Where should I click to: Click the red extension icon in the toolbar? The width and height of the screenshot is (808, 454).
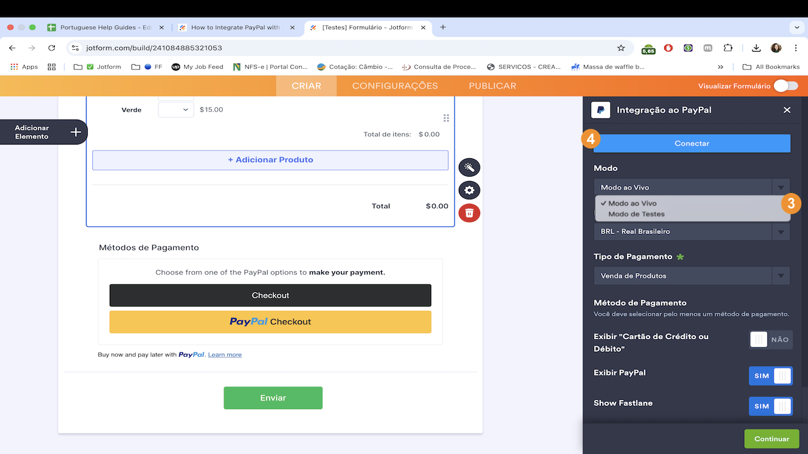point(668,48)
